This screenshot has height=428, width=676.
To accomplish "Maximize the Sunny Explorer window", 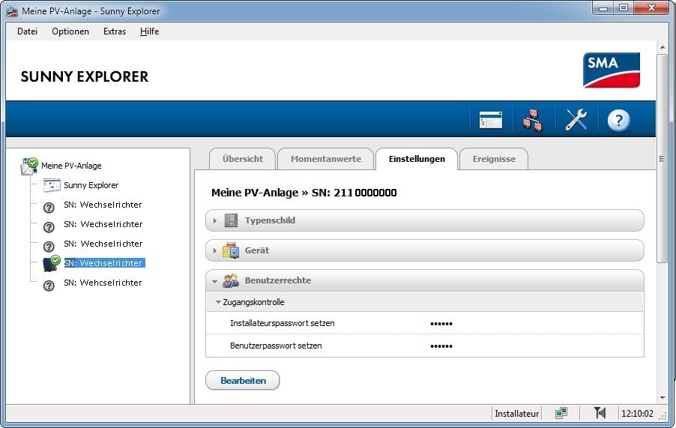I will click(624, 8).
